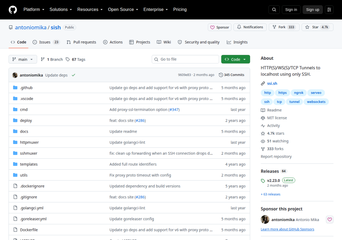Expand the Solutions menu
The height and width of the screenshot is (240, 342).
tap(61, 10)
